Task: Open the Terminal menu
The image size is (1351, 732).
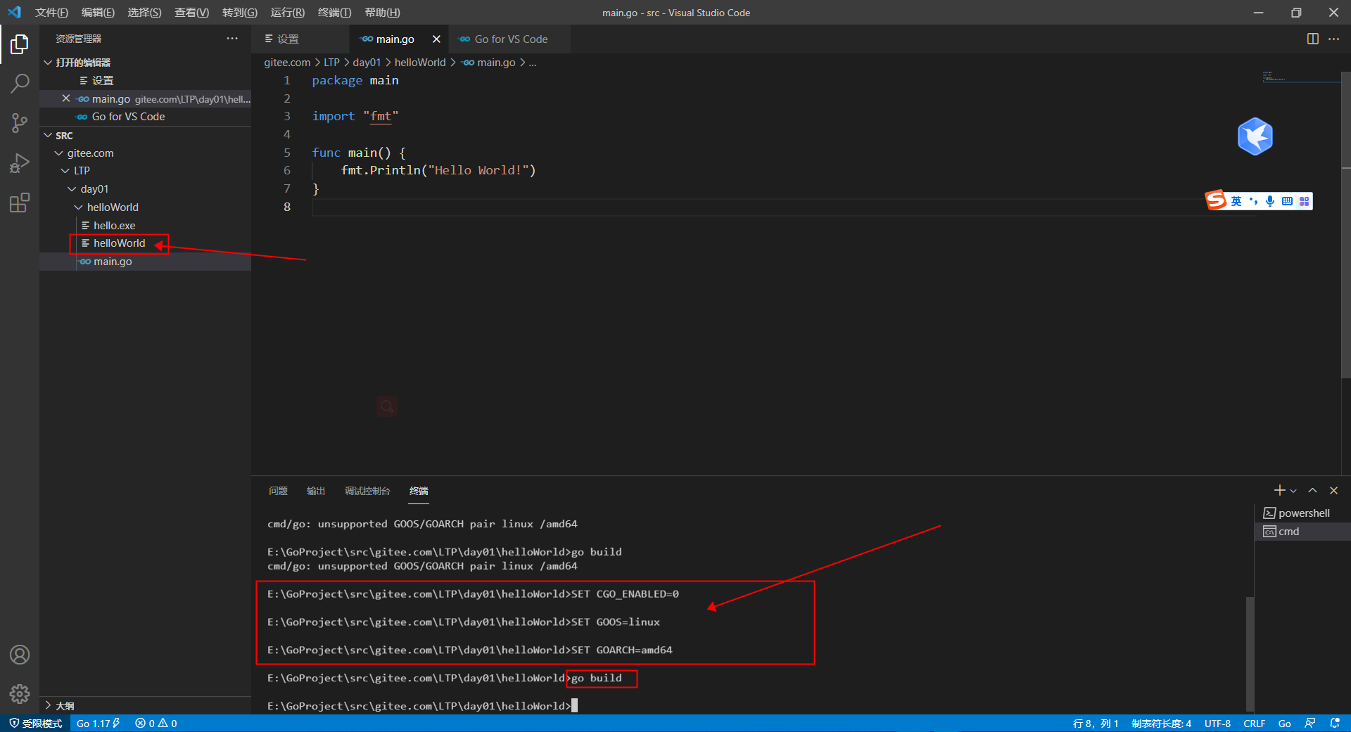Action: pos(334,13)
